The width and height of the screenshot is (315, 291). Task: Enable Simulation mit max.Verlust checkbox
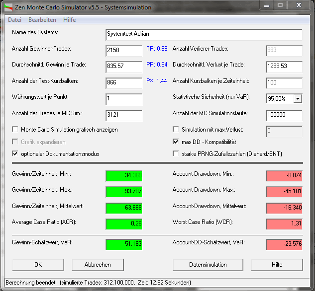(176, 130)
